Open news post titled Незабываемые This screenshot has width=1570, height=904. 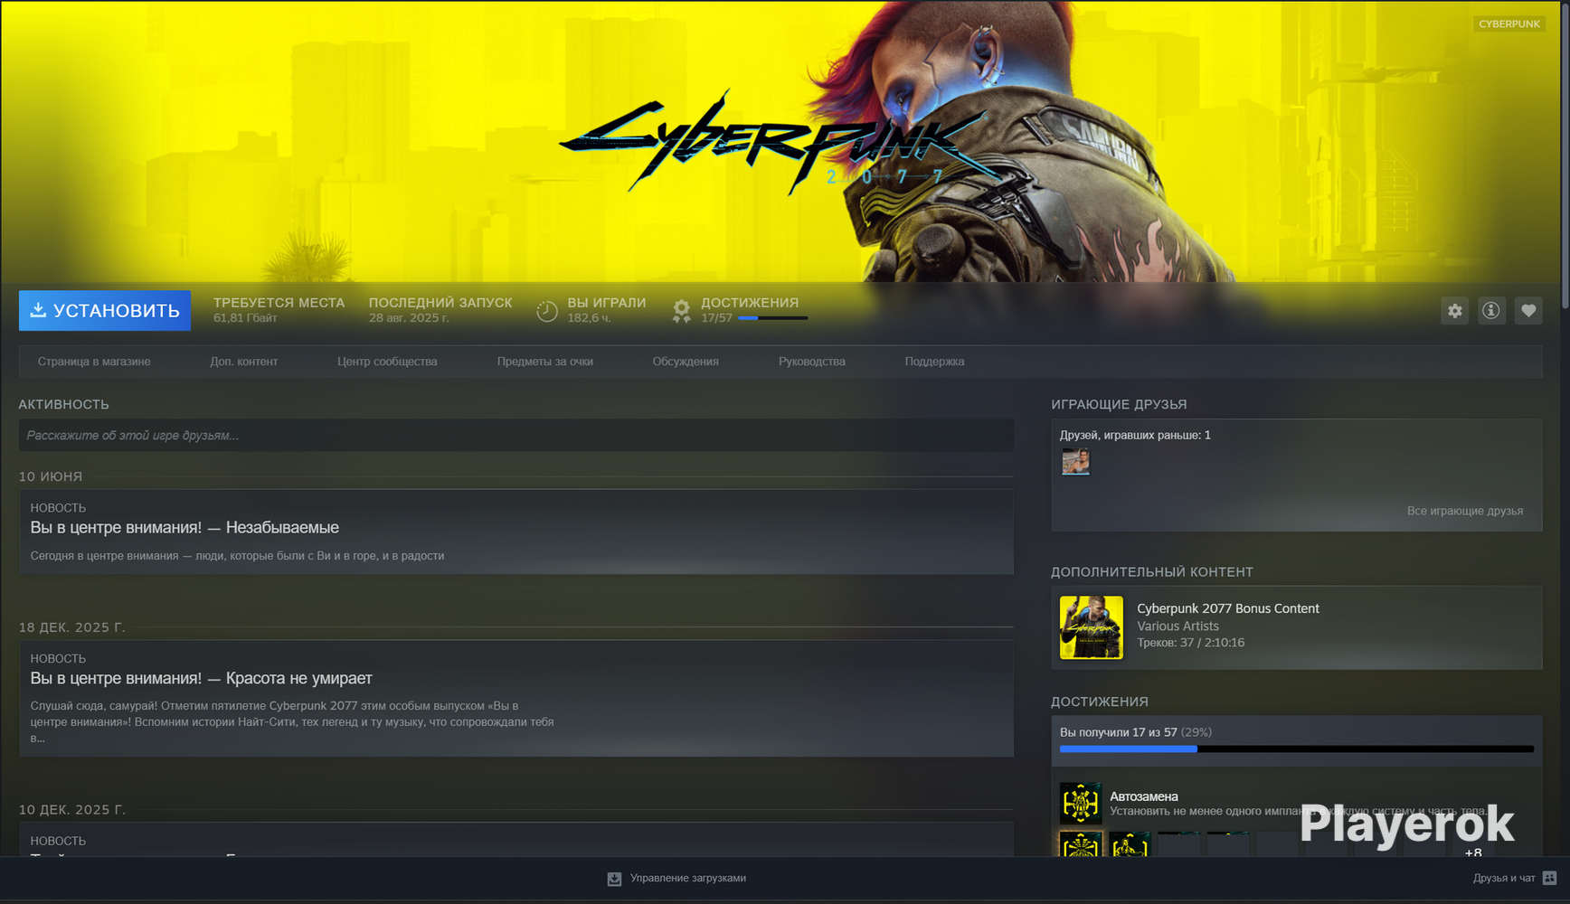click(184, 527)
